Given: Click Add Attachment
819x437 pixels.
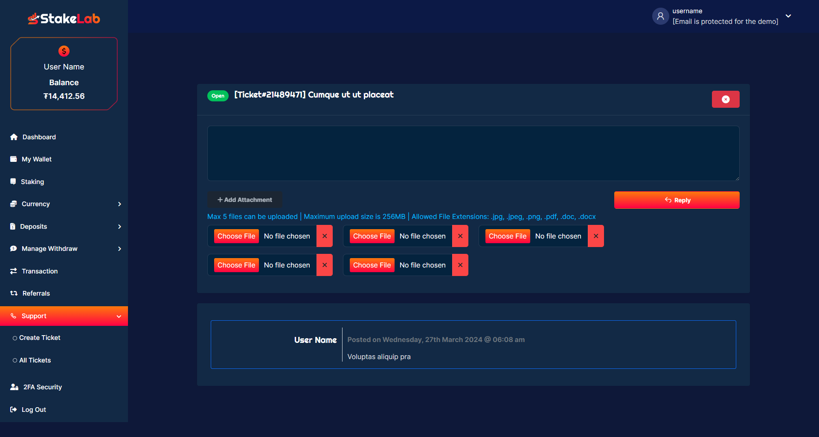Looking at the screenshot, I should 244,199.
